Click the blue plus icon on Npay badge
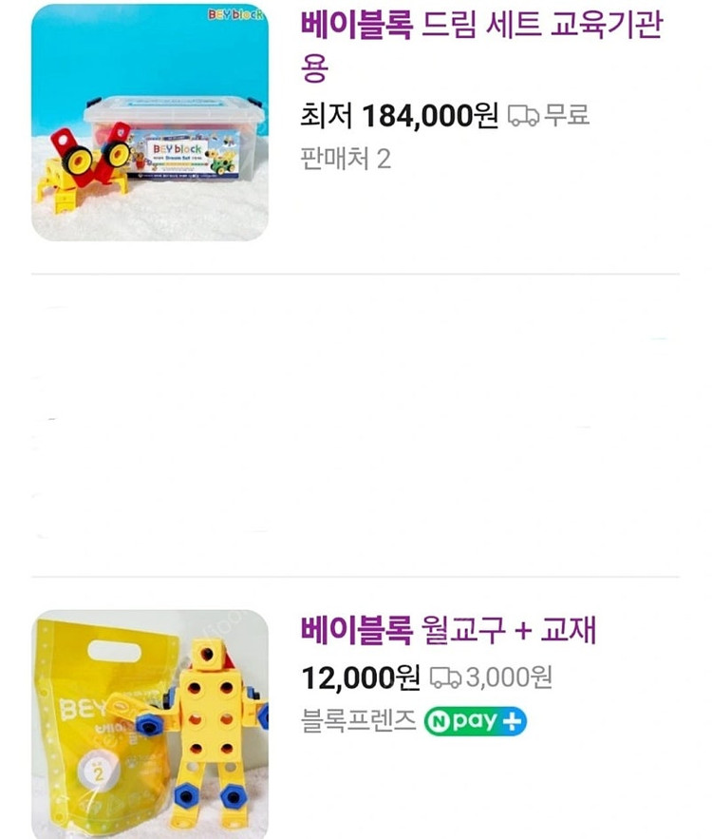Viewport: 712px width, 839px height. pyautogui.click(x=512, y=721)
